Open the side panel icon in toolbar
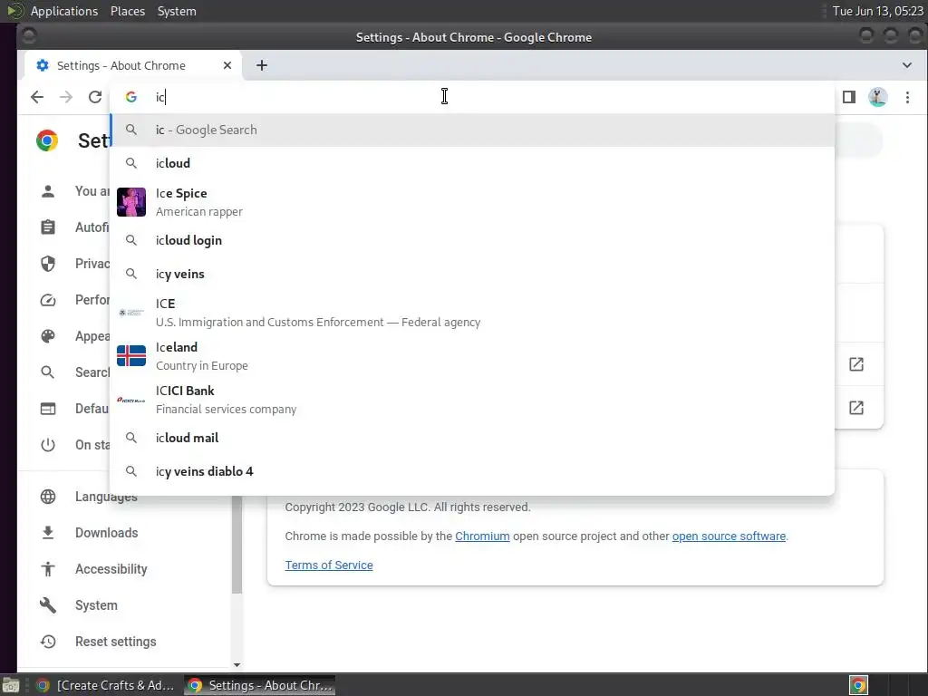This screenshot has width=928, height=696. pos(848,97)
